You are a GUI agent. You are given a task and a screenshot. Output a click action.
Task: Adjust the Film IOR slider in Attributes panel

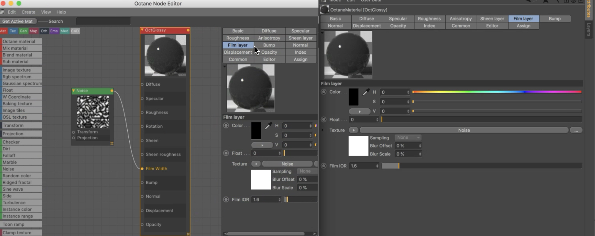click(x=482, y=166)
